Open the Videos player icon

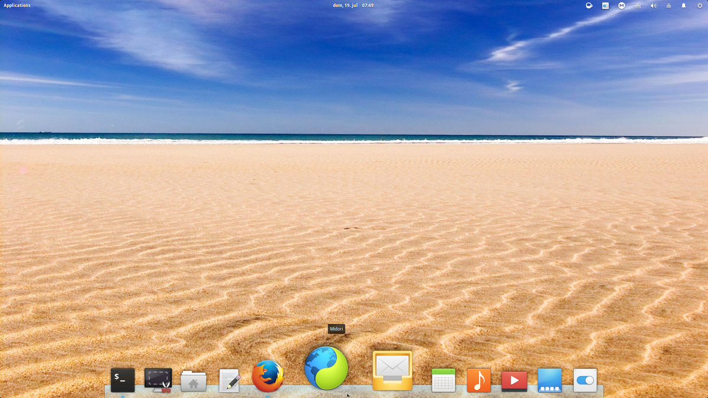(x=514, y=381)
